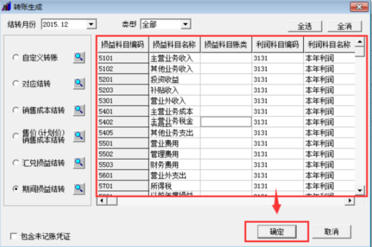Select row code 5503
Screen dimensions: 372x247
(123, 165)
